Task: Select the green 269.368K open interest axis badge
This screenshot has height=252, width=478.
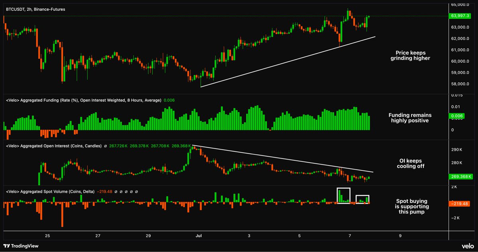Action: tap(461, 176)
